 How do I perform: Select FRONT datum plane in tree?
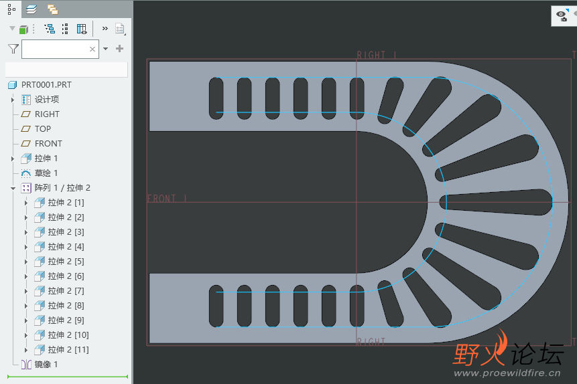(x=48, y=144)
